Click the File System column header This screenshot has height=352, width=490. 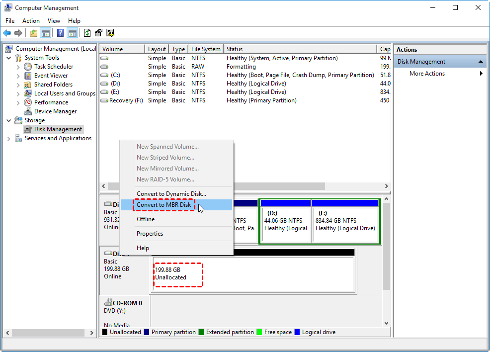pos(205,49)
